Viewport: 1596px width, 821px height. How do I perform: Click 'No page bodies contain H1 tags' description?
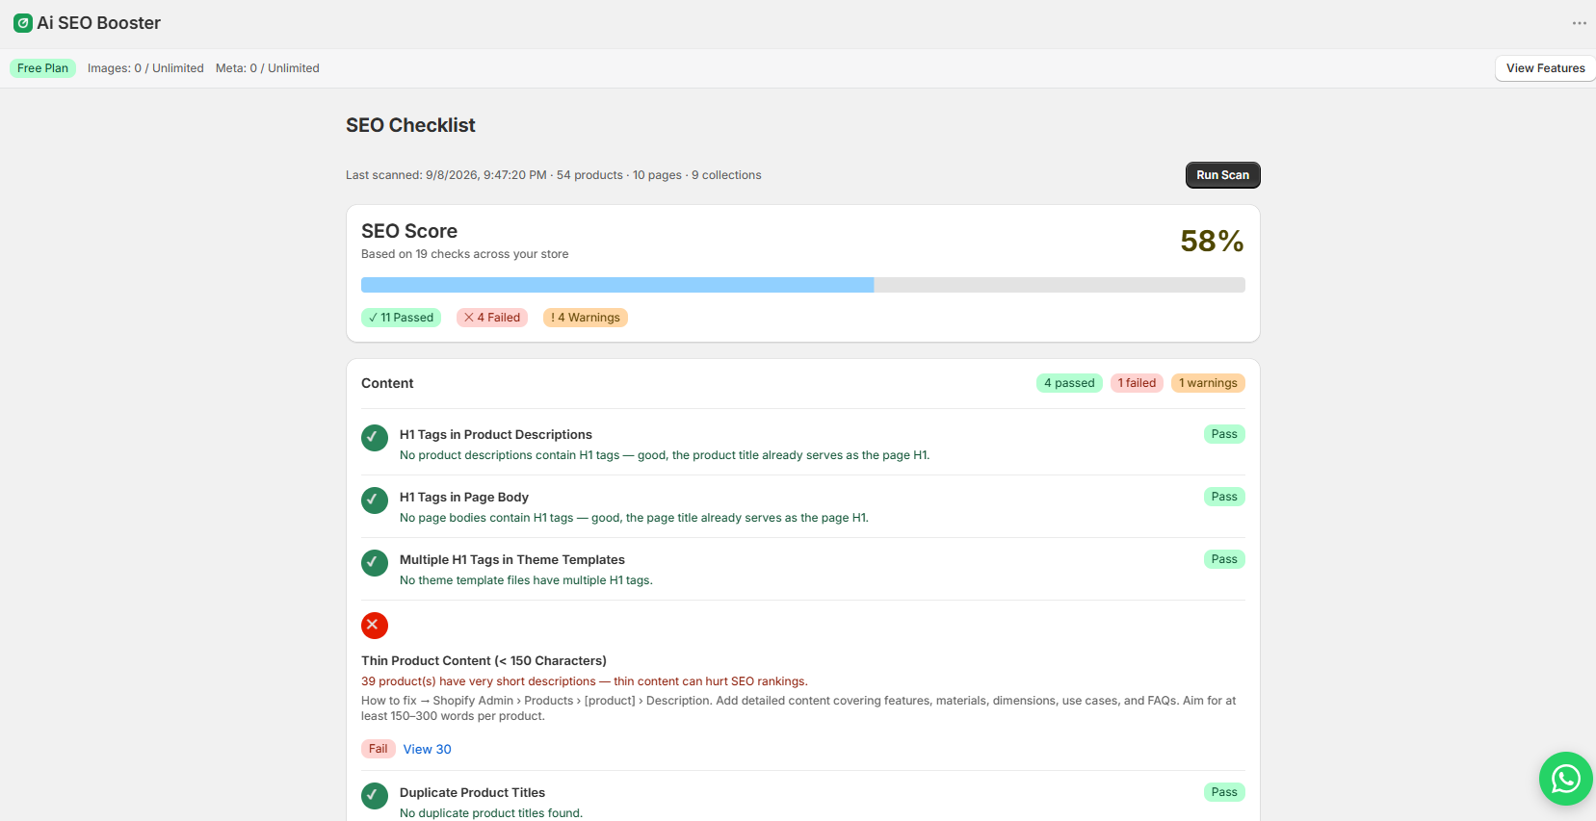click(634, 518)
